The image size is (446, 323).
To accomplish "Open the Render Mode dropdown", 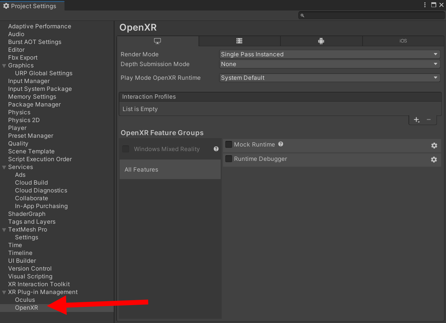I will pos(330,54).
